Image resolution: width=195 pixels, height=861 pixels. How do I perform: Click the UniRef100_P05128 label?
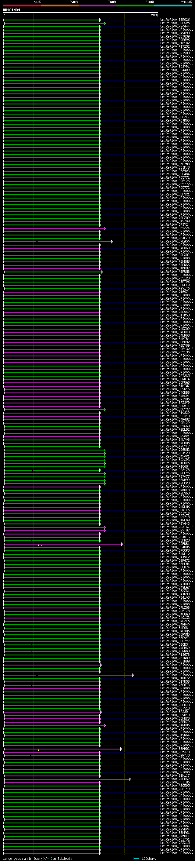coord(175,279)
